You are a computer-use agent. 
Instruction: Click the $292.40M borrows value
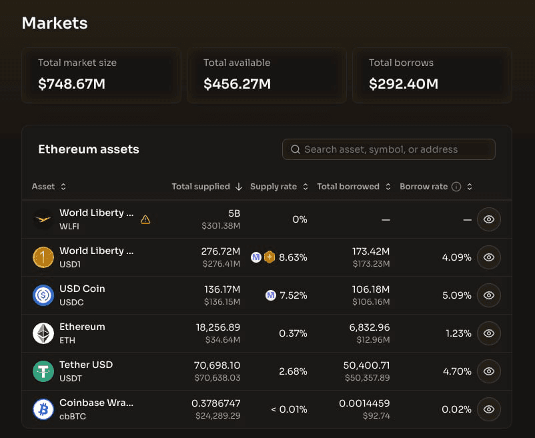[404, 84]
